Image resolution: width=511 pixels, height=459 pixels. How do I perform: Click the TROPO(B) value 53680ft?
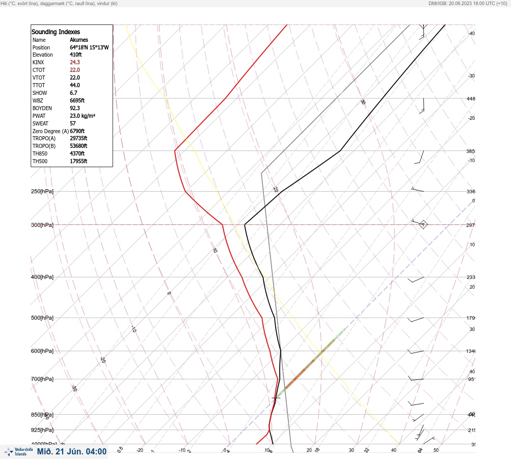(x=78, y=146)
